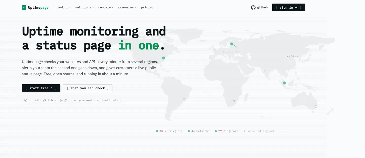Click the hollow marker in India
Image resolution: width=365 pixels, height=158 pixels.
click(264, 71)
